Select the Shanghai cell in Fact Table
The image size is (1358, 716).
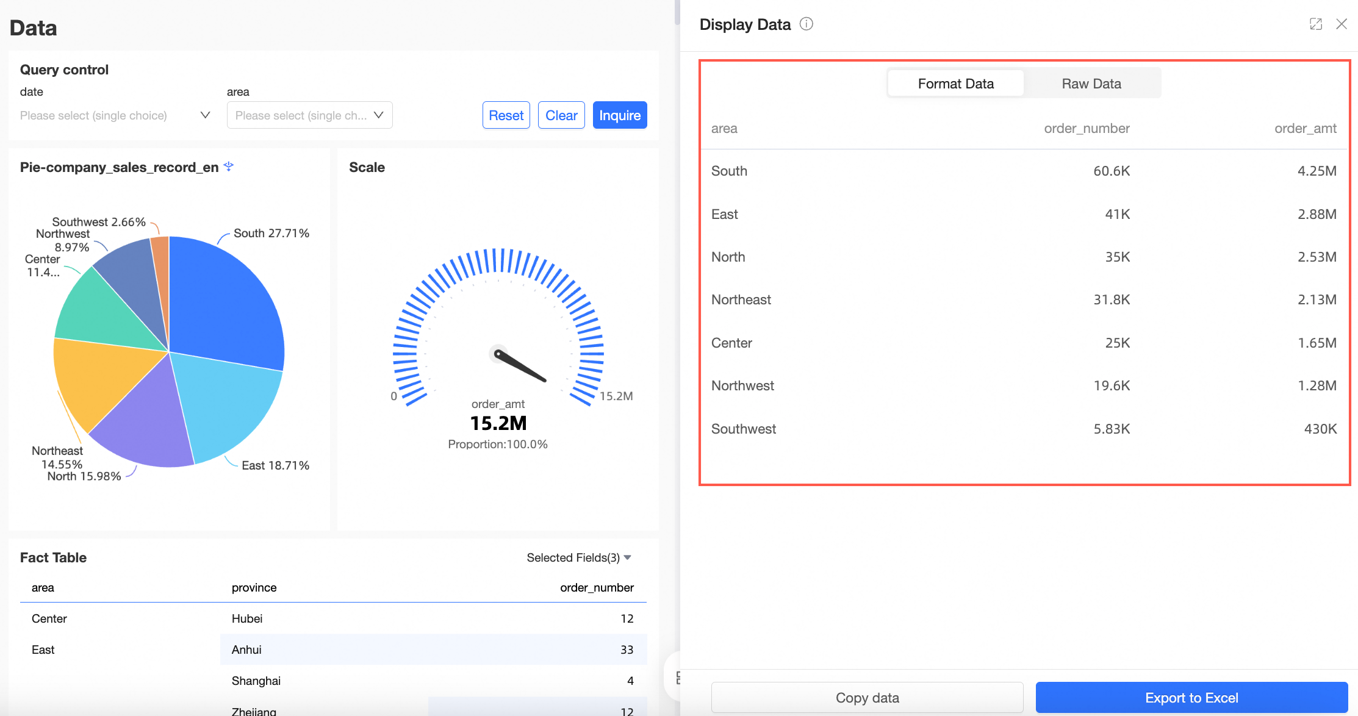pos(256,681)
